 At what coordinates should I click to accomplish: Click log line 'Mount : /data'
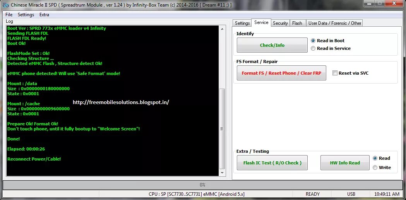[x=22, y=84]
